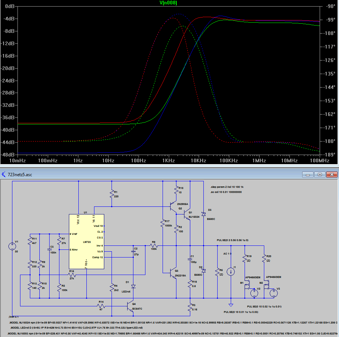Click the 6 Vref pin label on U1
The height and width of the screenshot is (337, 339).
coord(73,234)
